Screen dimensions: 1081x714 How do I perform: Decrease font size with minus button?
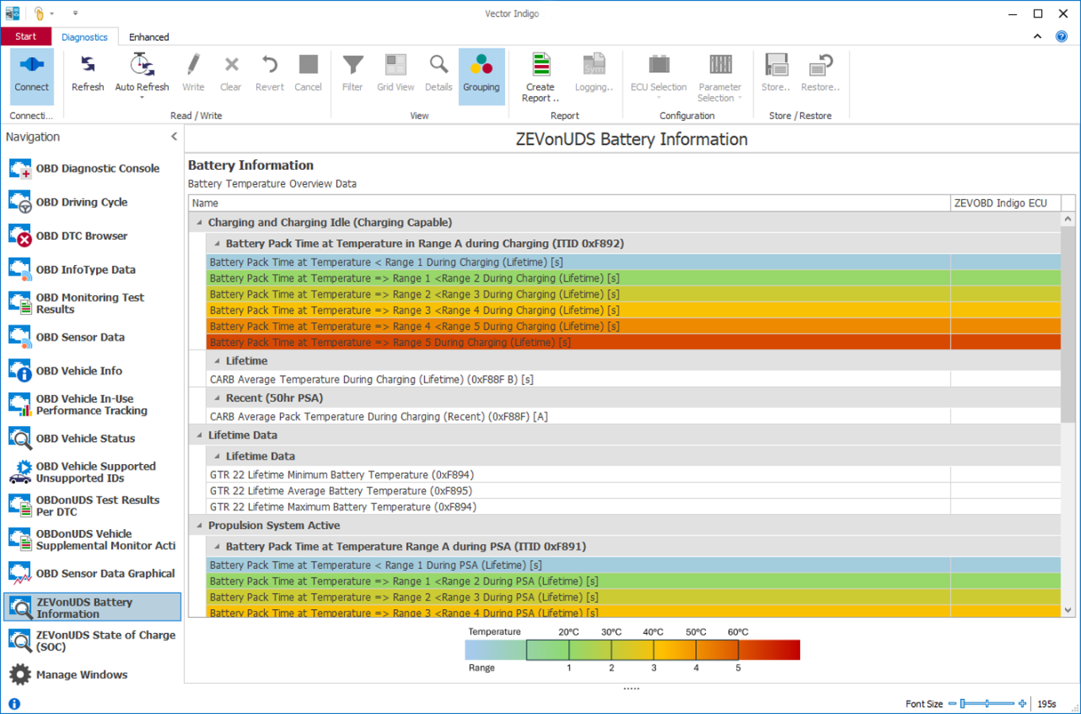953,704
